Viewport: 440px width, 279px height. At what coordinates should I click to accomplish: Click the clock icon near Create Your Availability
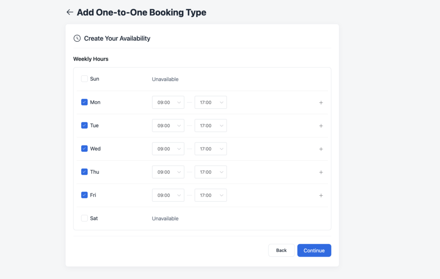(77, 38)
